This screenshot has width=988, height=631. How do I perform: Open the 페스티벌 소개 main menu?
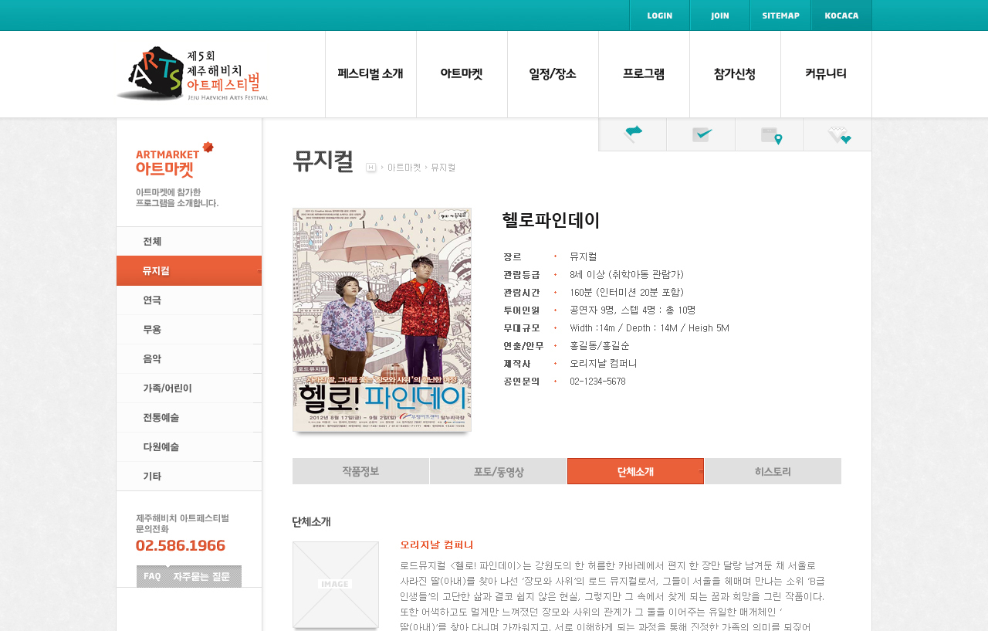point(370,74)
